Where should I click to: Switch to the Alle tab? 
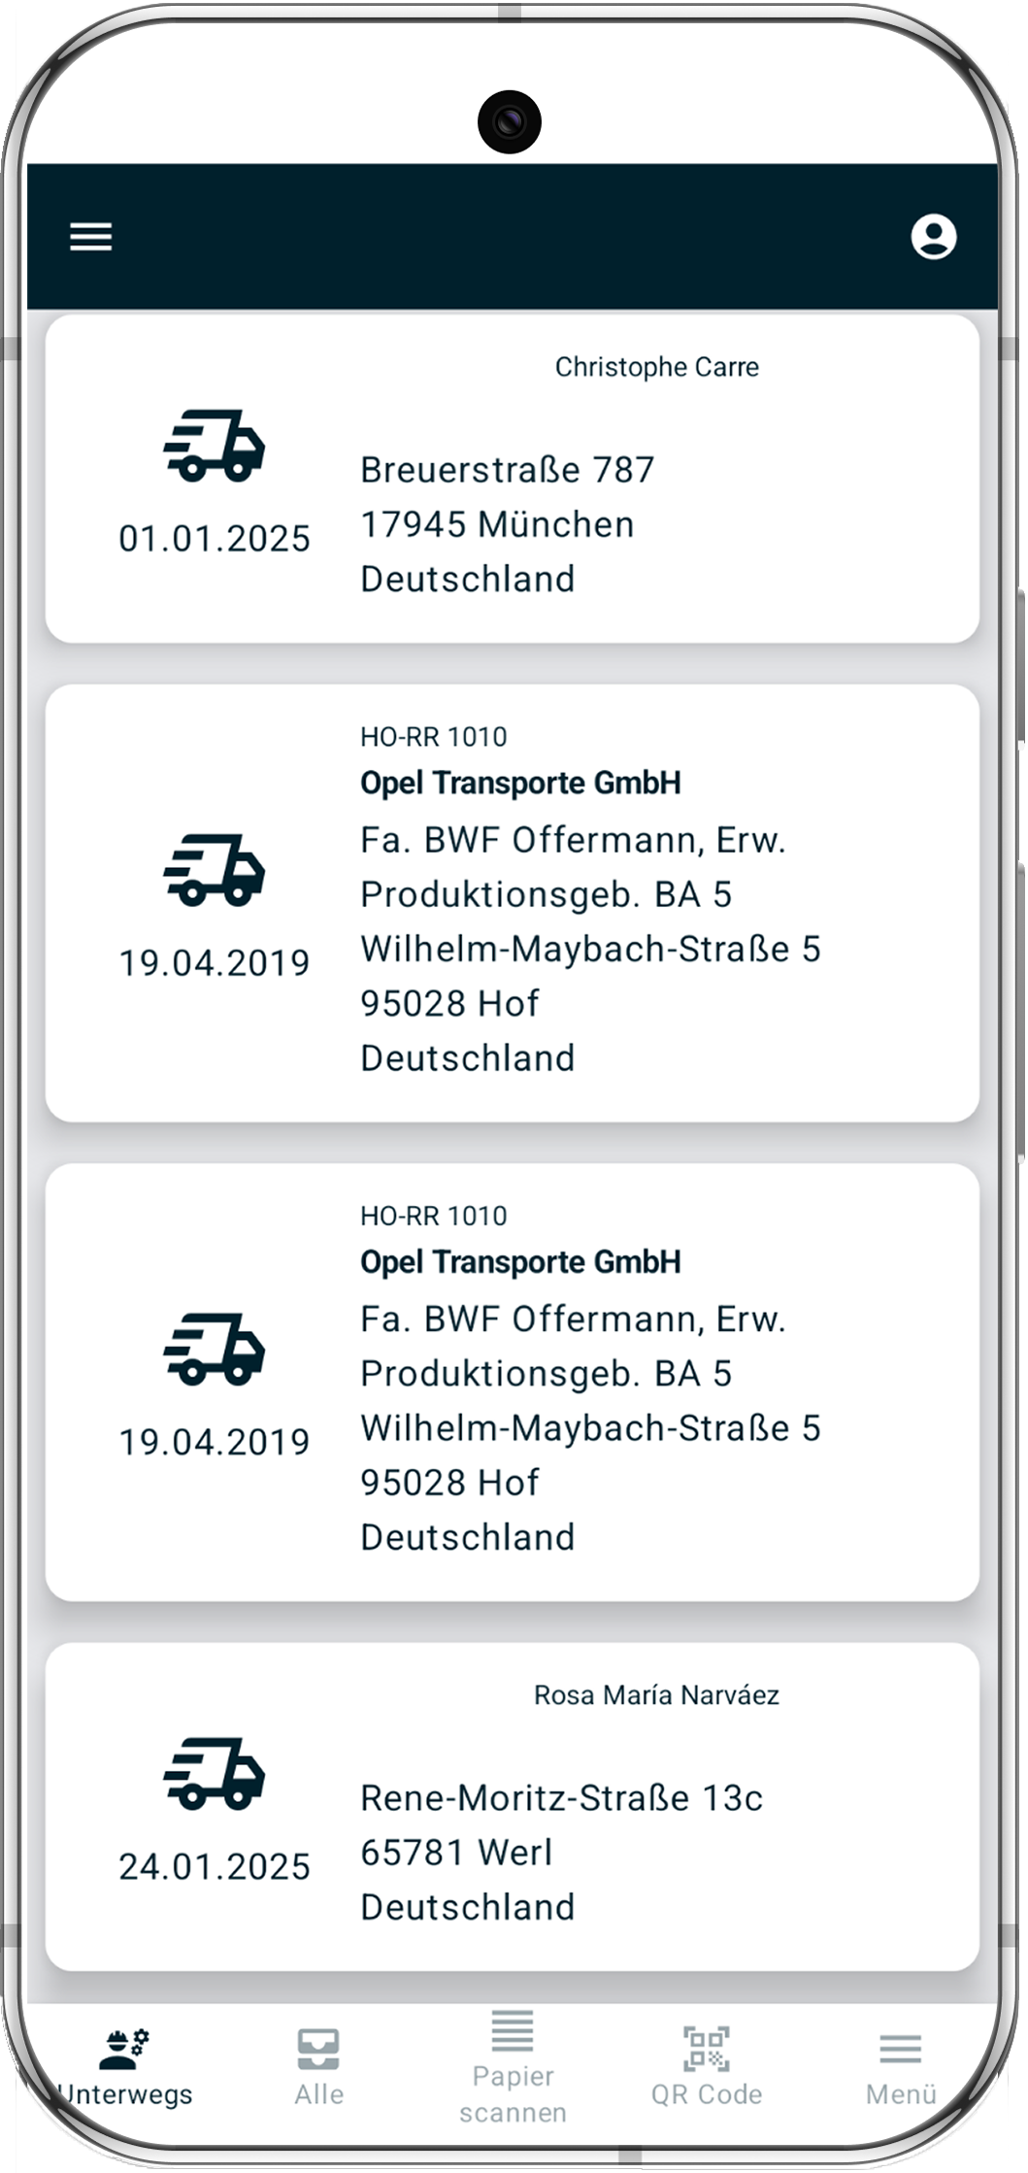point(318,2094)
